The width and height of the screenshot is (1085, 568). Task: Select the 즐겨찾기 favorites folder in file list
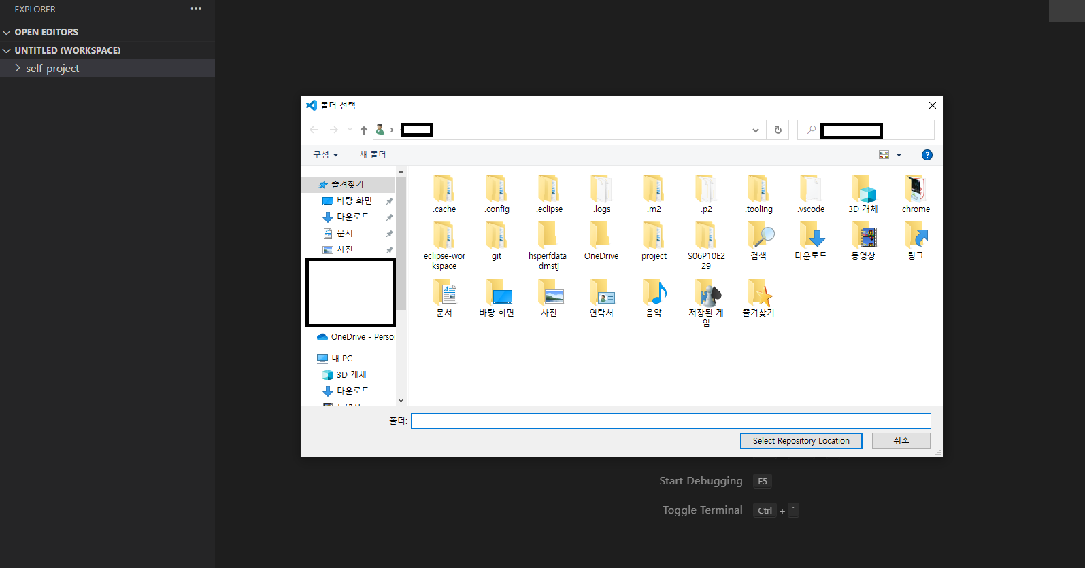pos(758,298)
